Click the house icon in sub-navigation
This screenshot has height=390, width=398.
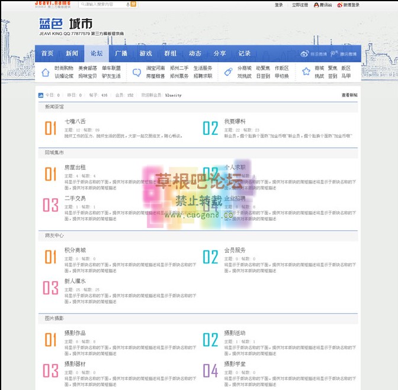tap(46, 72)
